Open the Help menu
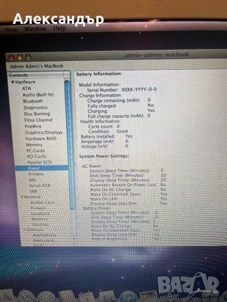The height and width of the screenshot is (302, 227). point(59,28)
